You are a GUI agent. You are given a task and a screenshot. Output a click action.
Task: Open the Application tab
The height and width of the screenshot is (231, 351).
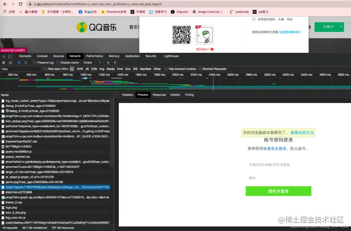133,56
